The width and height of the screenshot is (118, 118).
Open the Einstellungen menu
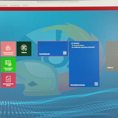(15, 5)
